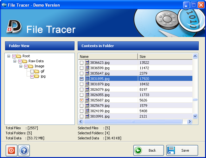
Task: Select the Root label in tree
Action: [x=26, y=56]
